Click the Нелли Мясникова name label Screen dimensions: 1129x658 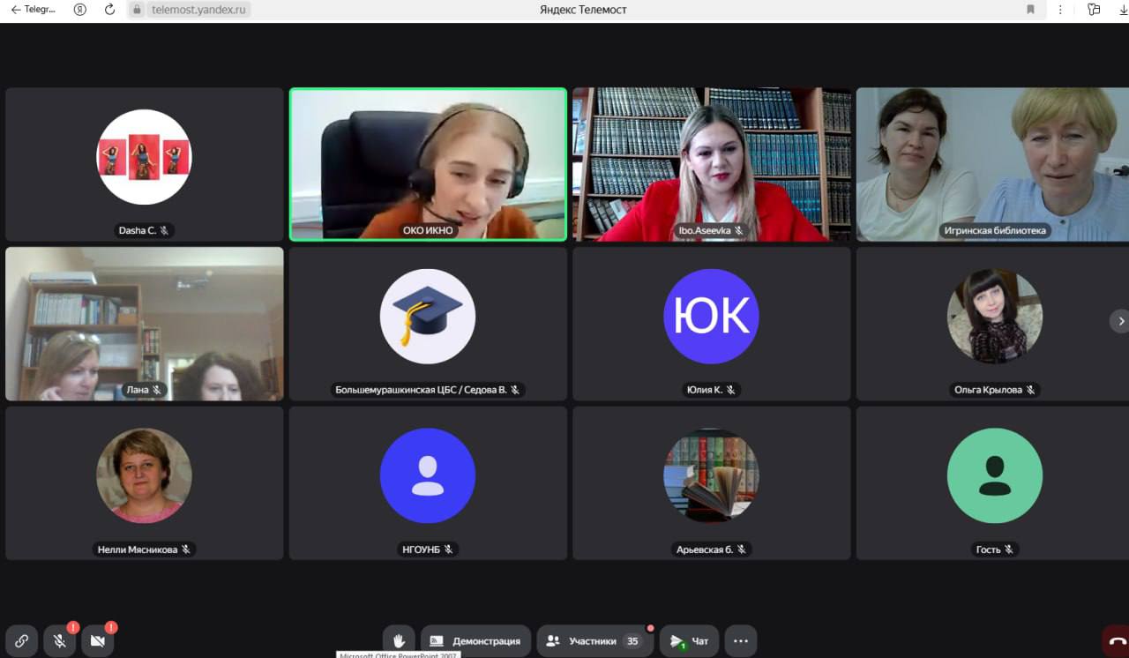pos(145,550)
